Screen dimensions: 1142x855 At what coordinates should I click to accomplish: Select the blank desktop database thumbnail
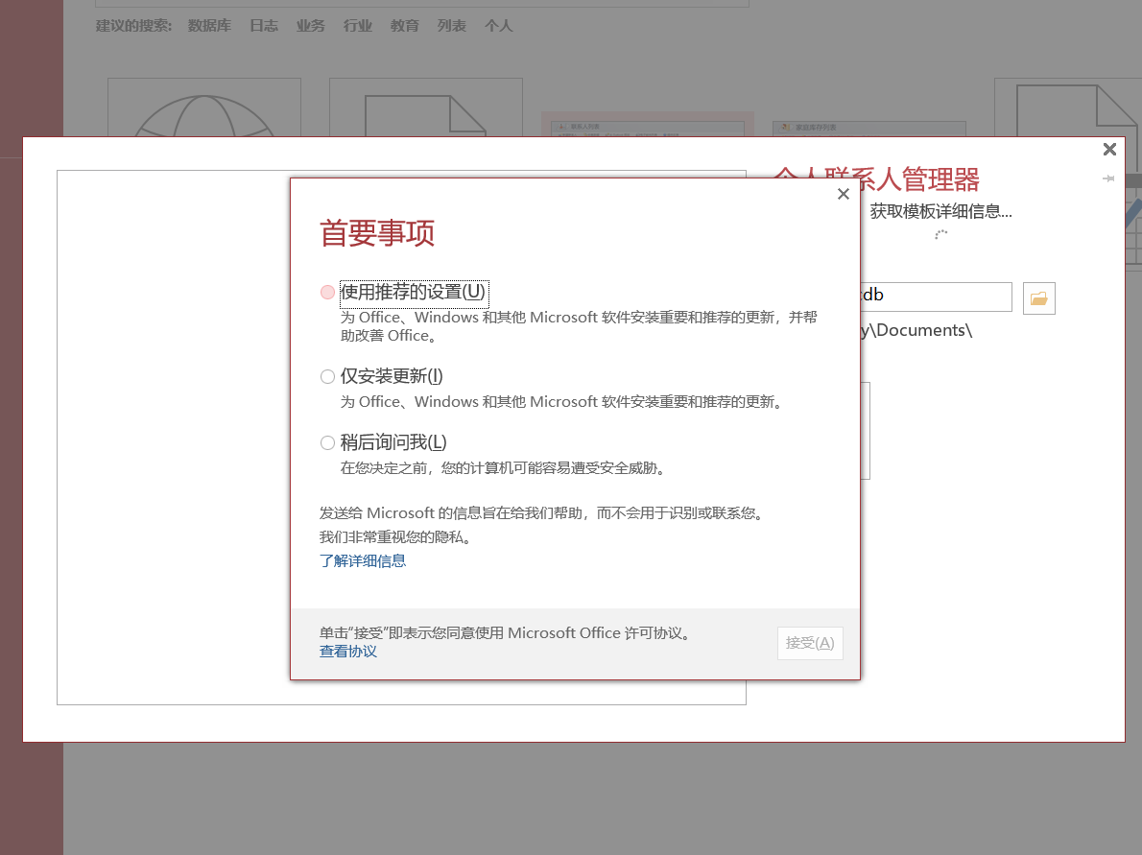426,107
